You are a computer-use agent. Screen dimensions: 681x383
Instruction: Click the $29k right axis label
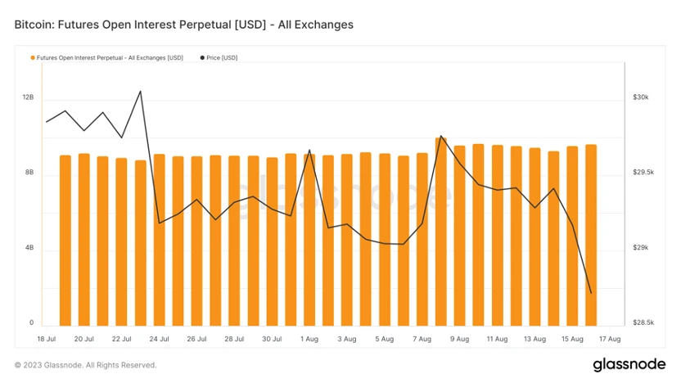[641, 248]
